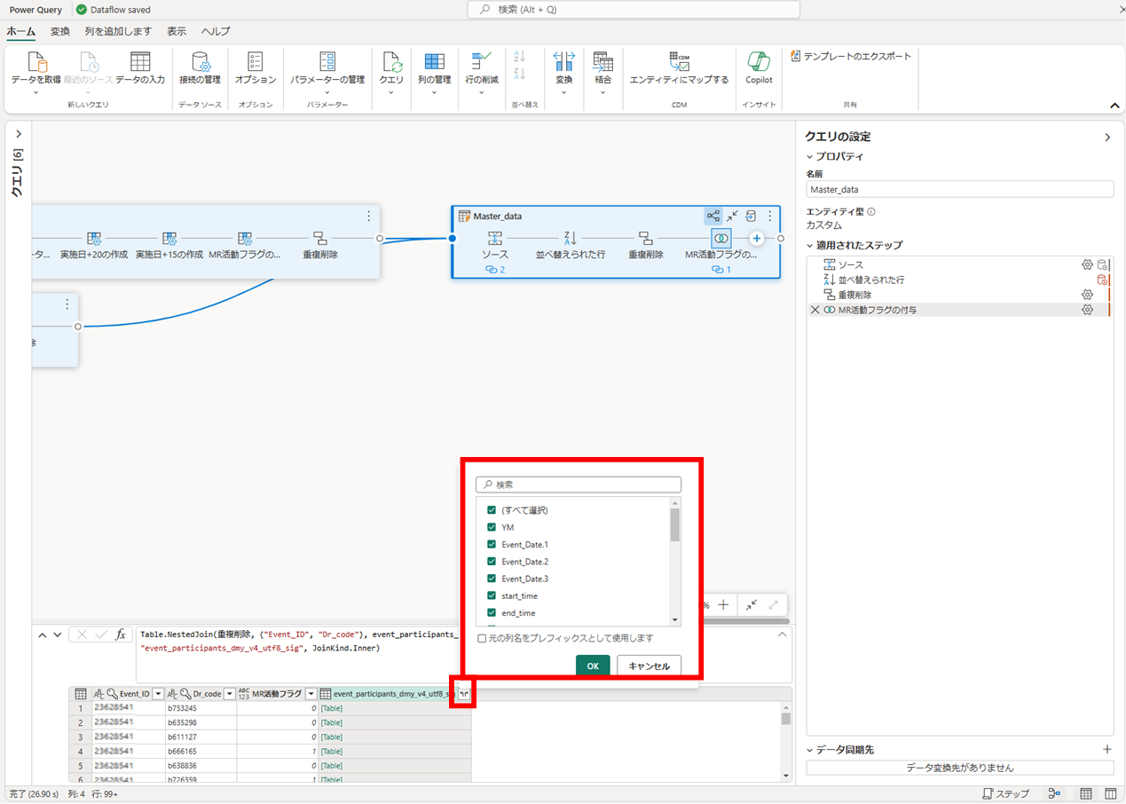Click the sort ascending A-Z icon
The image size is (1126, 804).
pyautogui.click(x=520, y=56)
